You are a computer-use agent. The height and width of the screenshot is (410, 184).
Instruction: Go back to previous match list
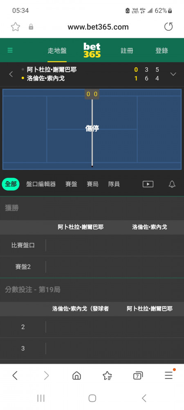coord(11,74)
